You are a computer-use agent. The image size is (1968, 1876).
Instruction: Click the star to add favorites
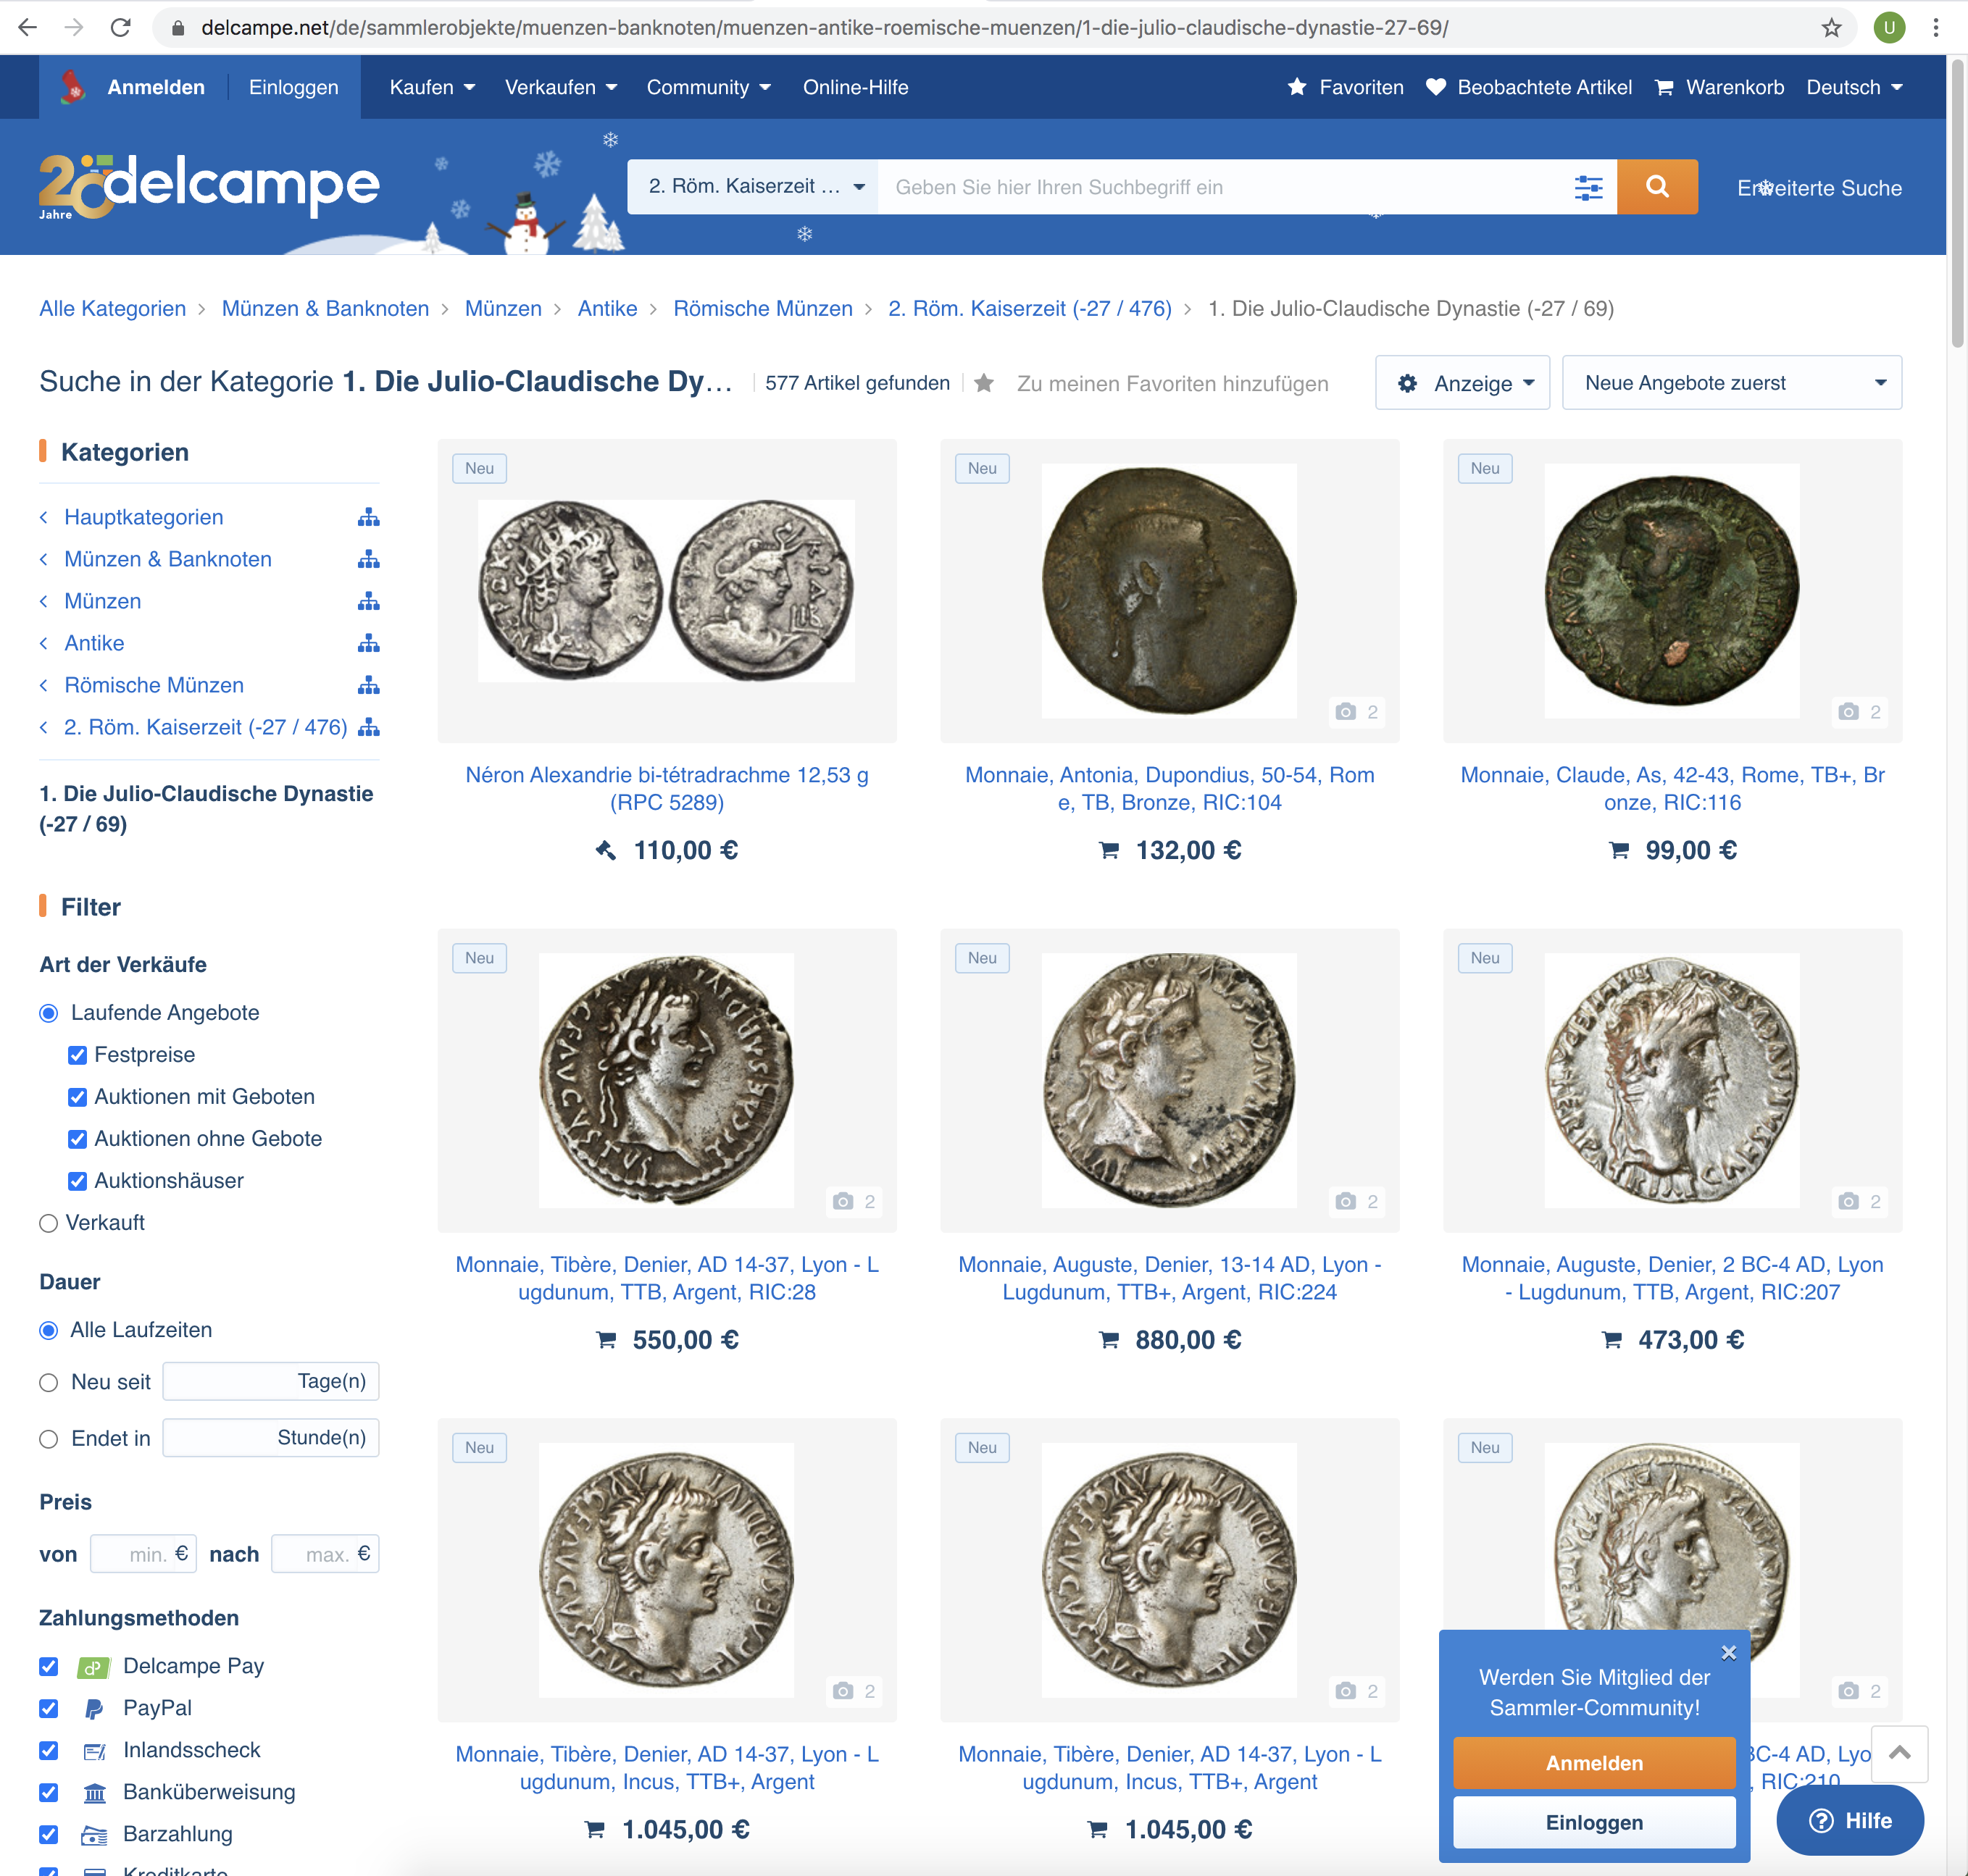983,383
